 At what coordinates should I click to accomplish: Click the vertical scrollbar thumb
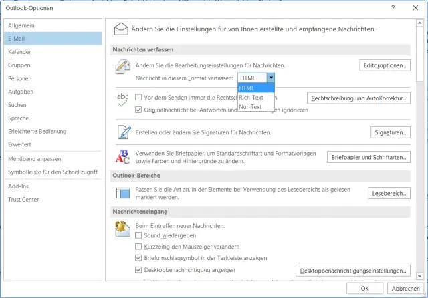point(419,54)
